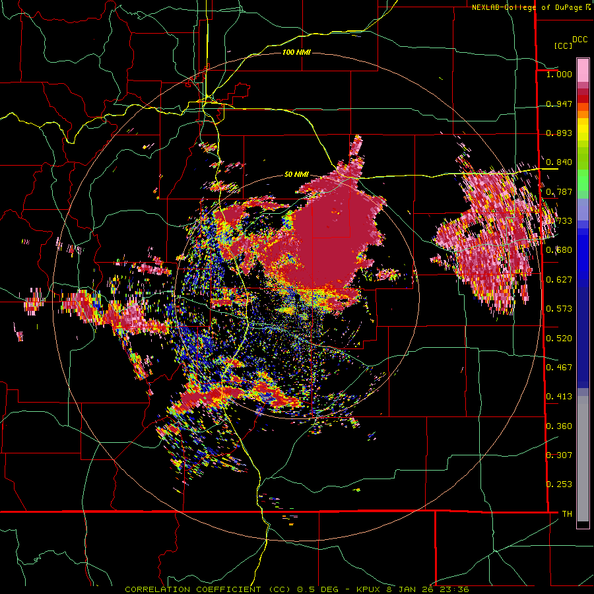Click the 0.307 scale value
Screen dimensions: 594x594
click(x=559, y=455)
